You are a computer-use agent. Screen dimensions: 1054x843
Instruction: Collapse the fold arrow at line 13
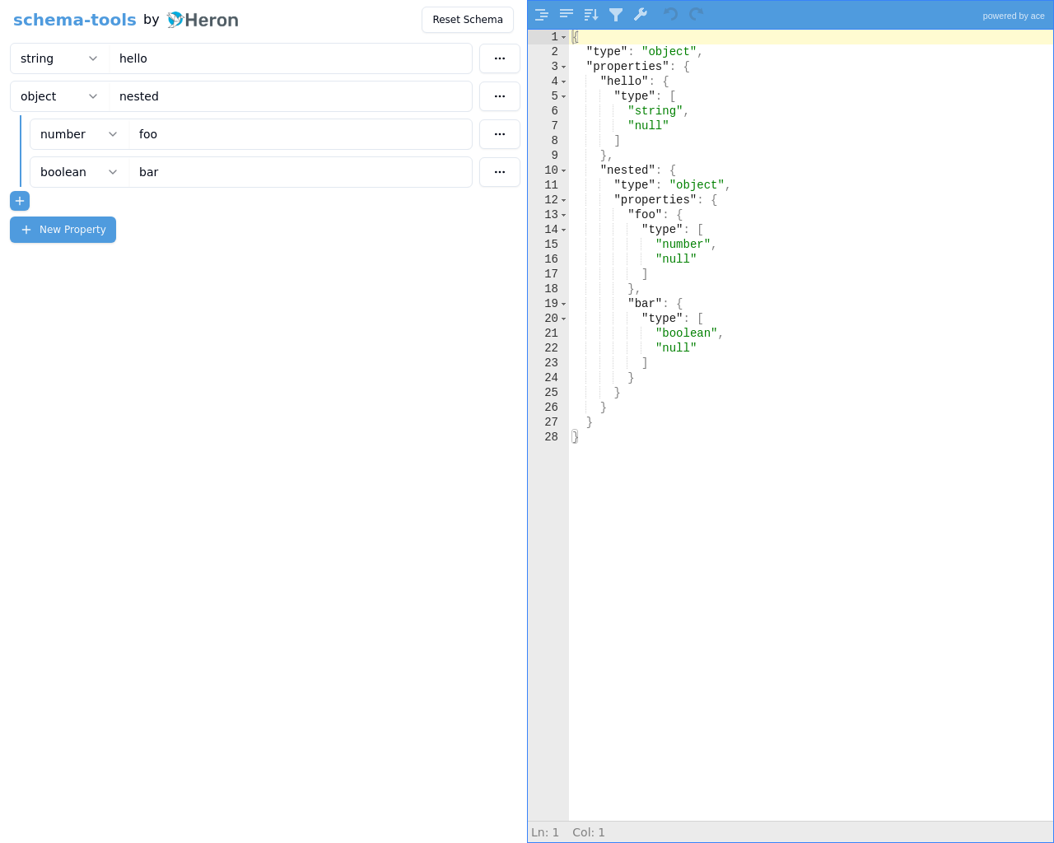click(x=564, y=215)
